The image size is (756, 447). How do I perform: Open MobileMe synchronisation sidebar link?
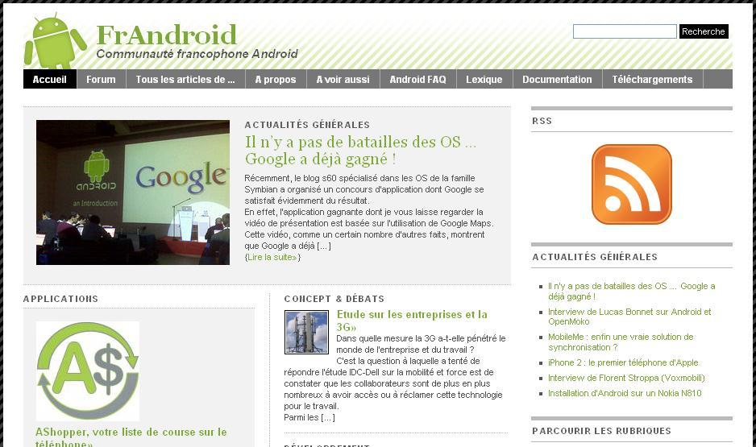(621, 341)
